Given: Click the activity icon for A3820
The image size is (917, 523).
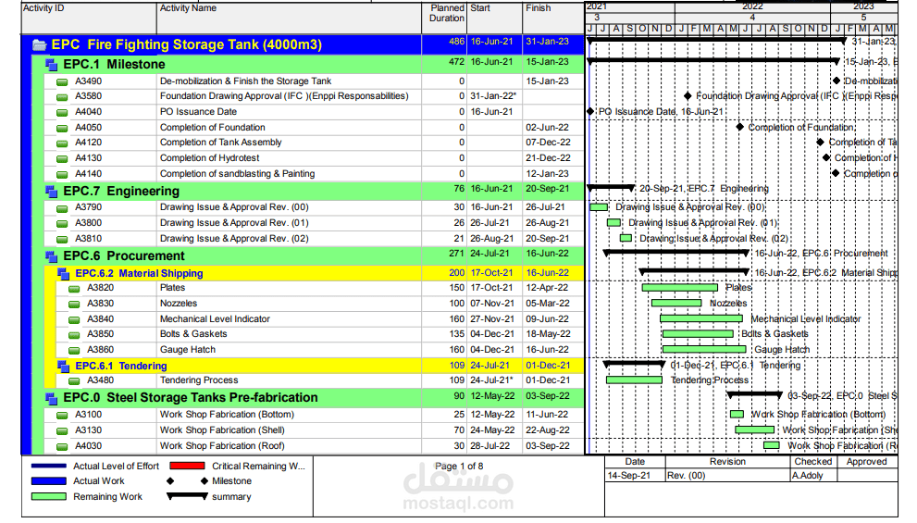Looking at the screenshot, I should coord(74,289).
